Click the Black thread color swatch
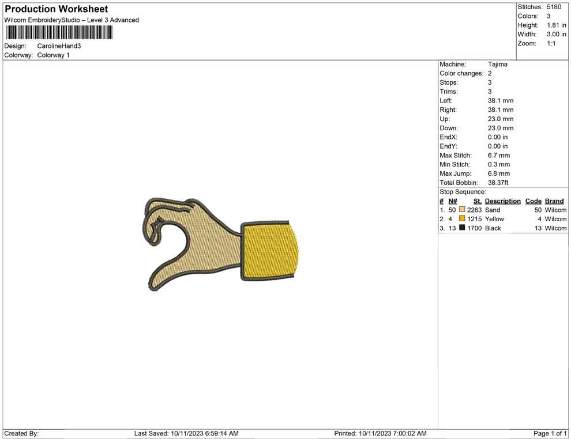The height and width of the screenshot is (439, 571). [462, 228]
